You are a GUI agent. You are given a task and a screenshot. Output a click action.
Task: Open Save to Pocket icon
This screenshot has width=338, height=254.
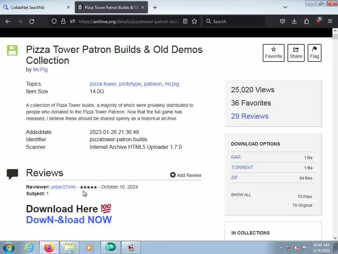point(283,21)
